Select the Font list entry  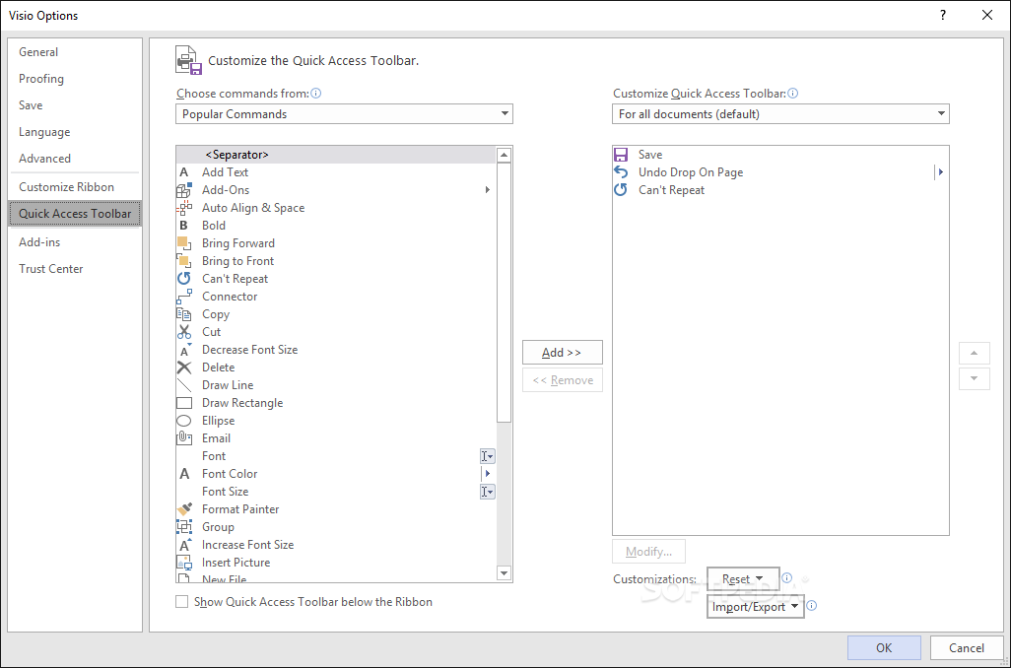point(336,456)
